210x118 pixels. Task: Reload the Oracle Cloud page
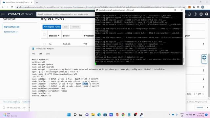click(x=12, y=7)
